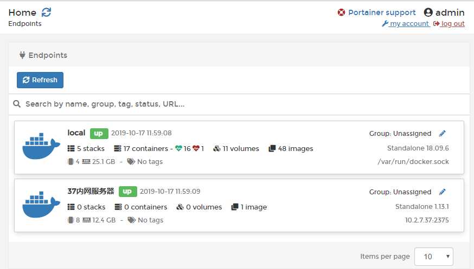Edit the local endpoint via pencil icon
This screenshot has height=269, width=474.
[x=443, y=133]
